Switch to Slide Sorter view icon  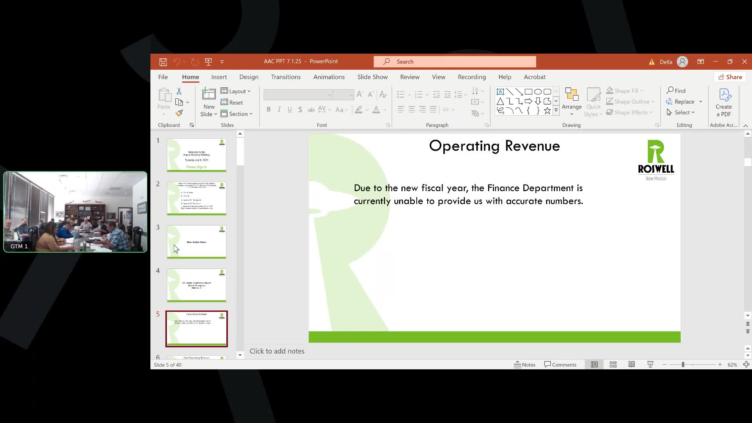pos(613,365)
